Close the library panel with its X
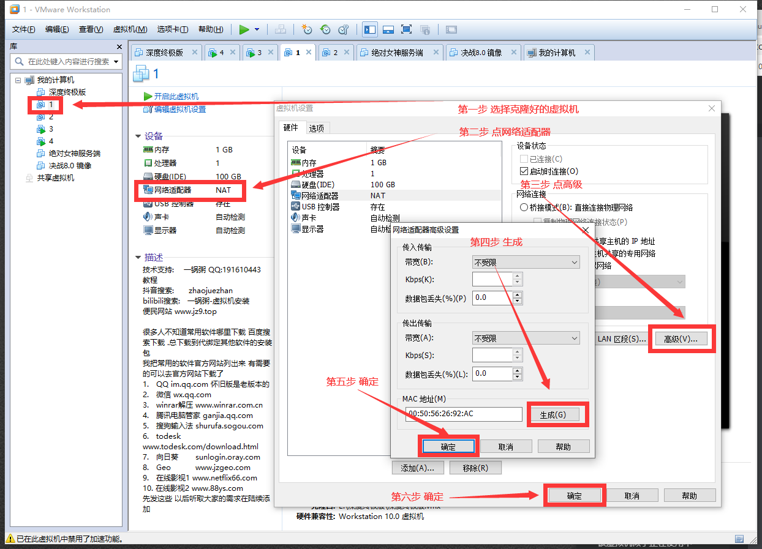Screen dimensions: 762x549 pyautogui.click(x=119, y=47)
